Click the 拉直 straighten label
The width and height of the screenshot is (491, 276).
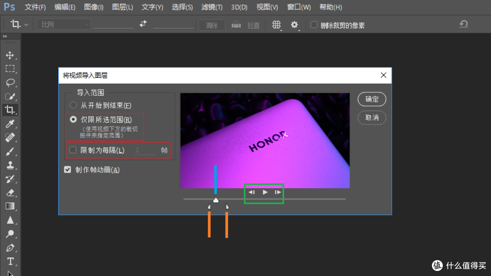pos(253,25)
